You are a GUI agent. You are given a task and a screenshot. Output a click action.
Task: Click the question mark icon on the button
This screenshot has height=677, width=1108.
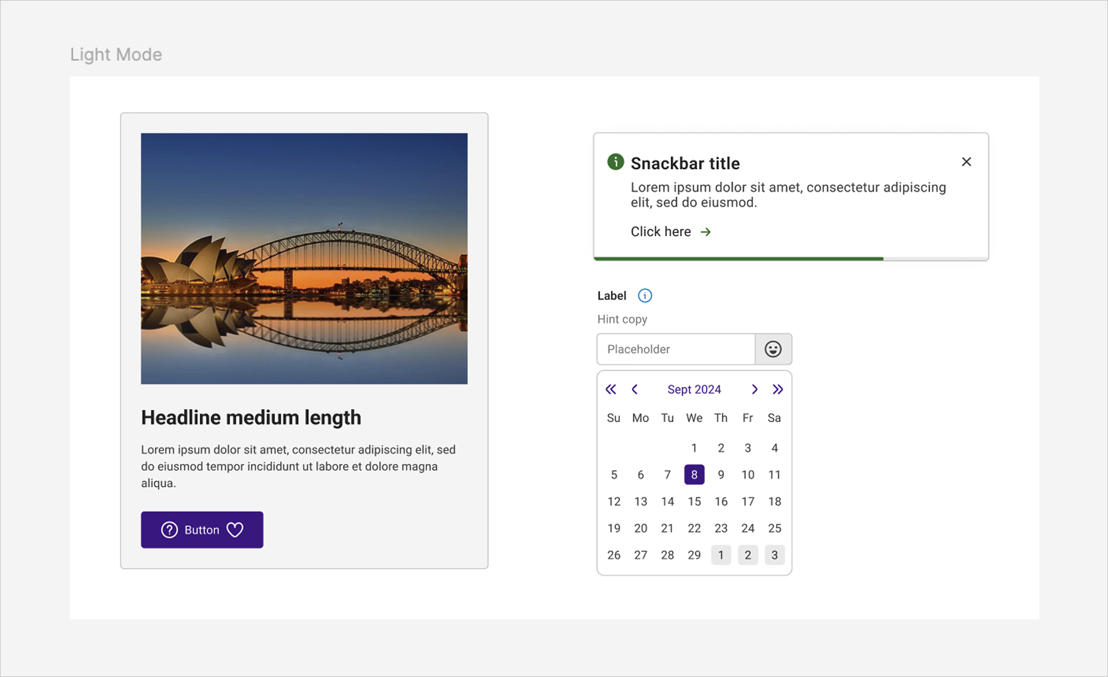[170, 530]
